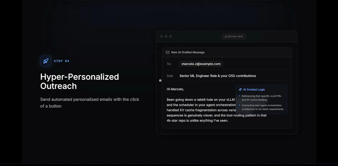Screen dimensions: 338x166
Task: Click the githired.tech address bar
Action: click(x=234, y=36)
